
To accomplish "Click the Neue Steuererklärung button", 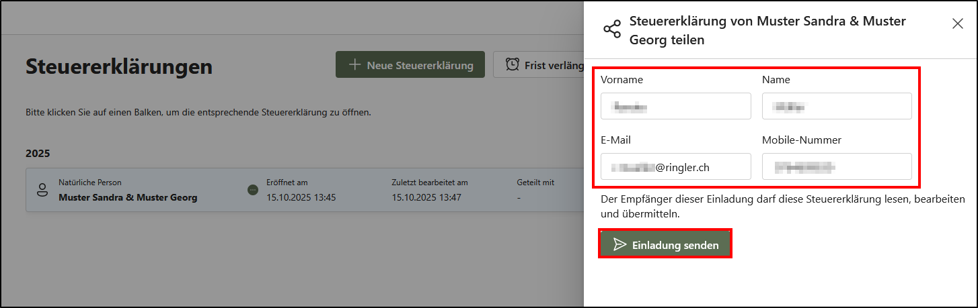I will point(410,65).
